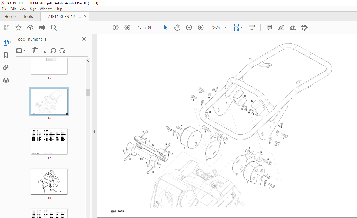Go to previous page with the up arrow
The image size is (357, 218).
click(116, 27)
